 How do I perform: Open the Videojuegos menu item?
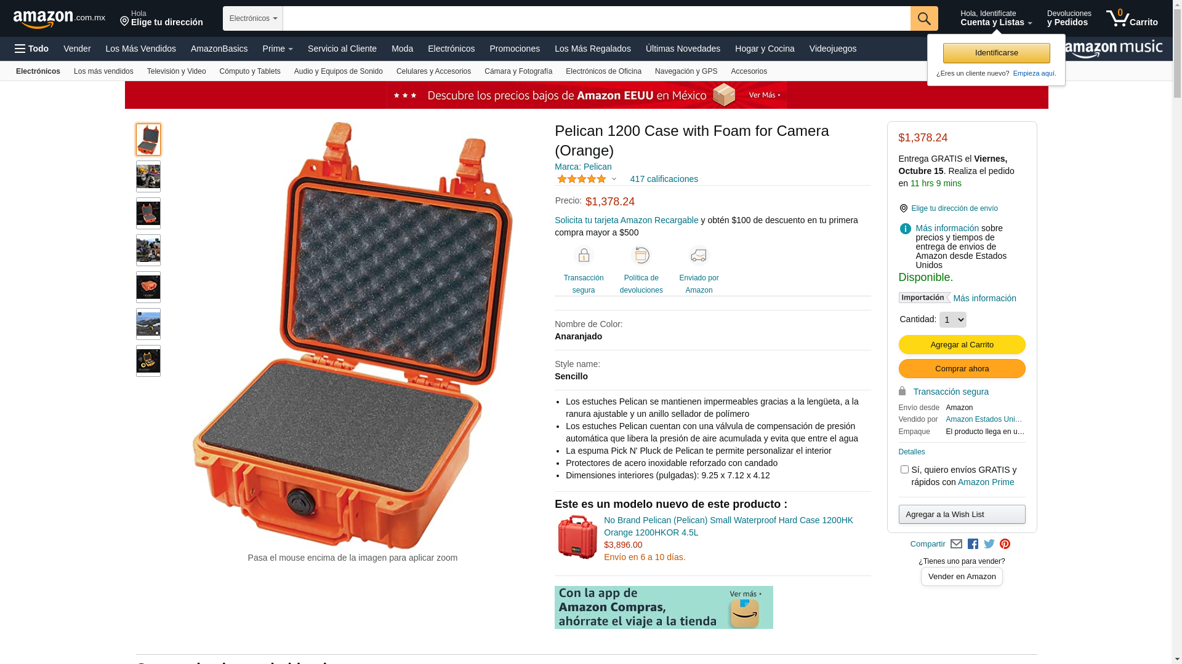pos(832,49)
